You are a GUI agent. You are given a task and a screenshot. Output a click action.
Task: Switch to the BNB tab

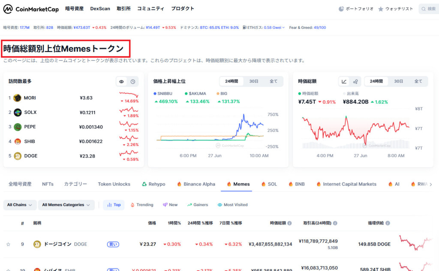(x=297, y=184)
